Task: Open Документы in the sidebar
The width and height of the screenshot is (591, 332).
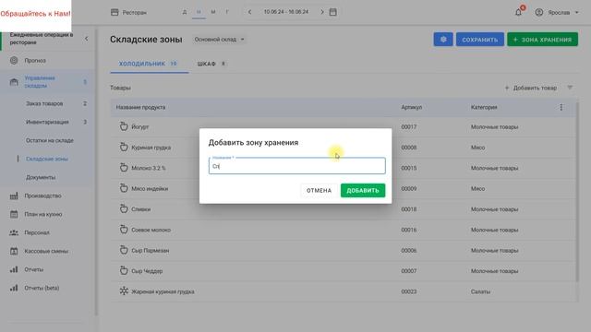Action: point(41,177)
